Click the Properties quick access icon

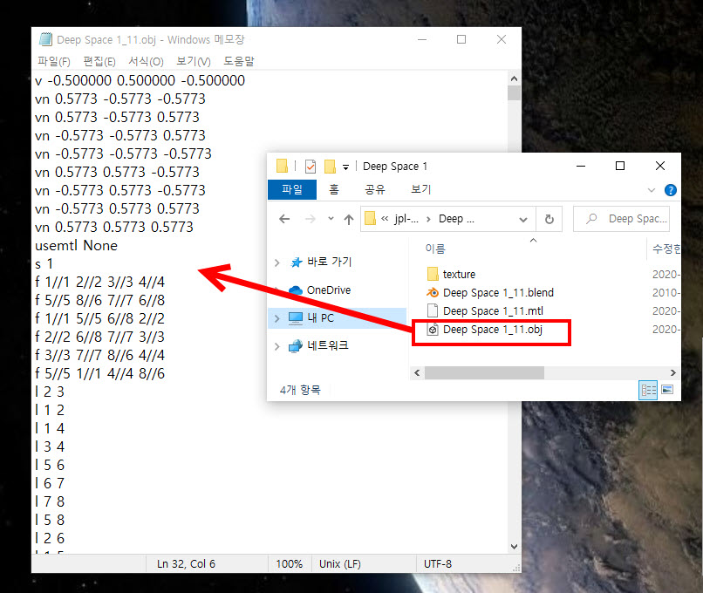[311, 167]
